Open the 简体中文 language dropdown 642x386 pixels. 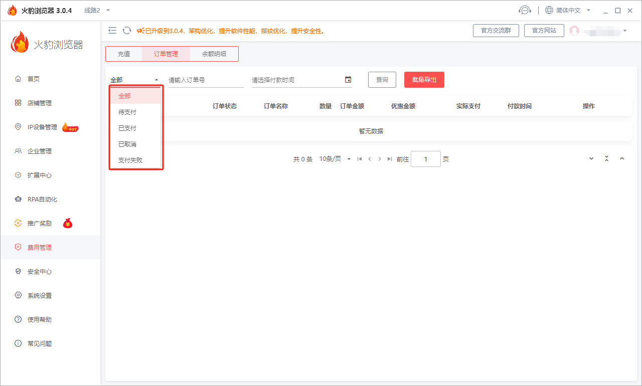pyautogui.click(x=568, y=10)
